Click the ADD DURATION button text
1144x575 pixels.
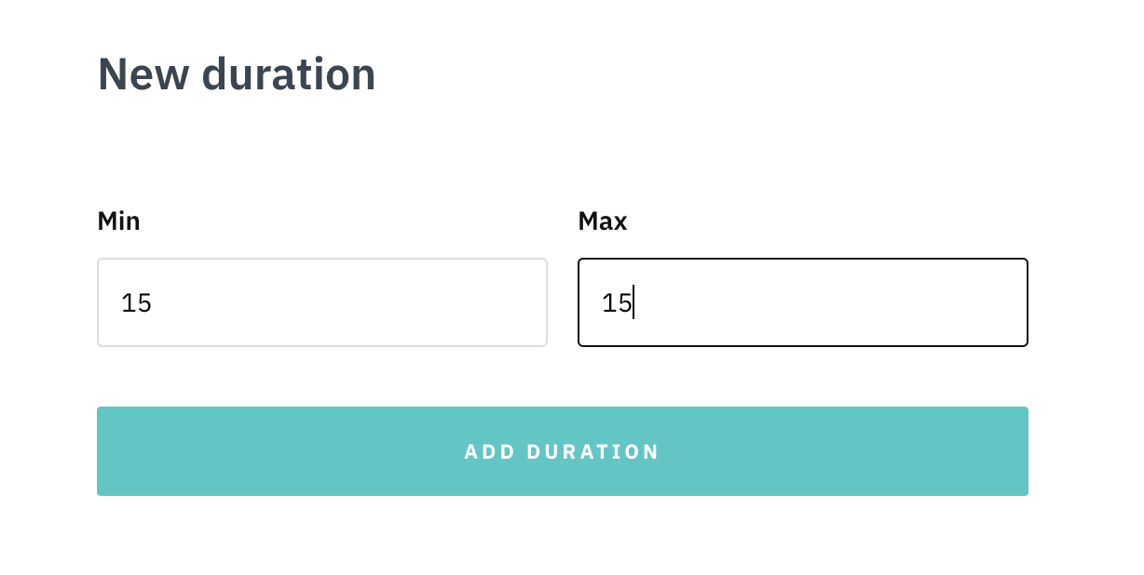pos(562,452)
